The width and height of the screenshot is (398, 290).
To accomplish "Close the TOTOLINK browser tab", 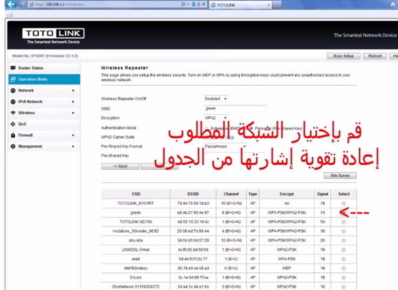I will click(269, 5).
